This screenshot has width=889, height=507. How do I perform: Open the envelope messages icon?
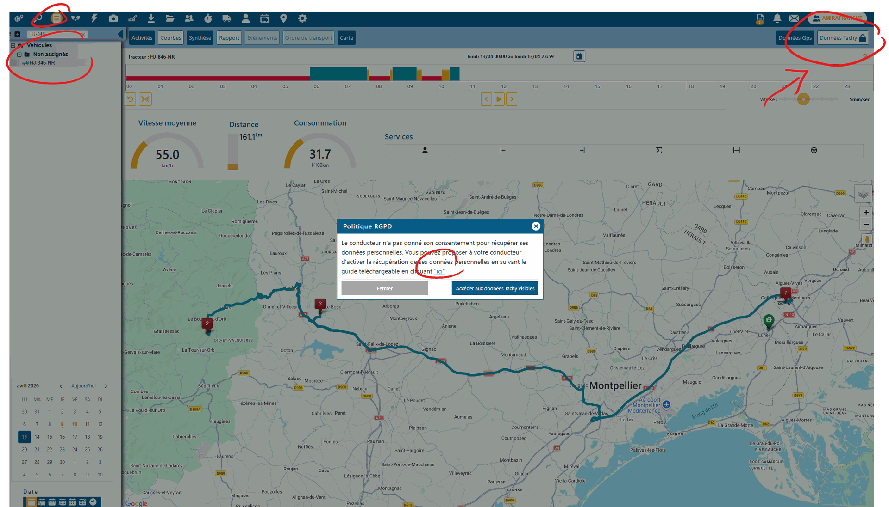[x=794, y=18]
